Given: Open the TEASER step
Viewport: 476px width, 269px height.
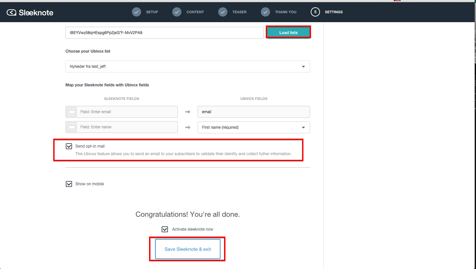Looking at the screenshot, I should pyautogui.click(x=239, y=12).
